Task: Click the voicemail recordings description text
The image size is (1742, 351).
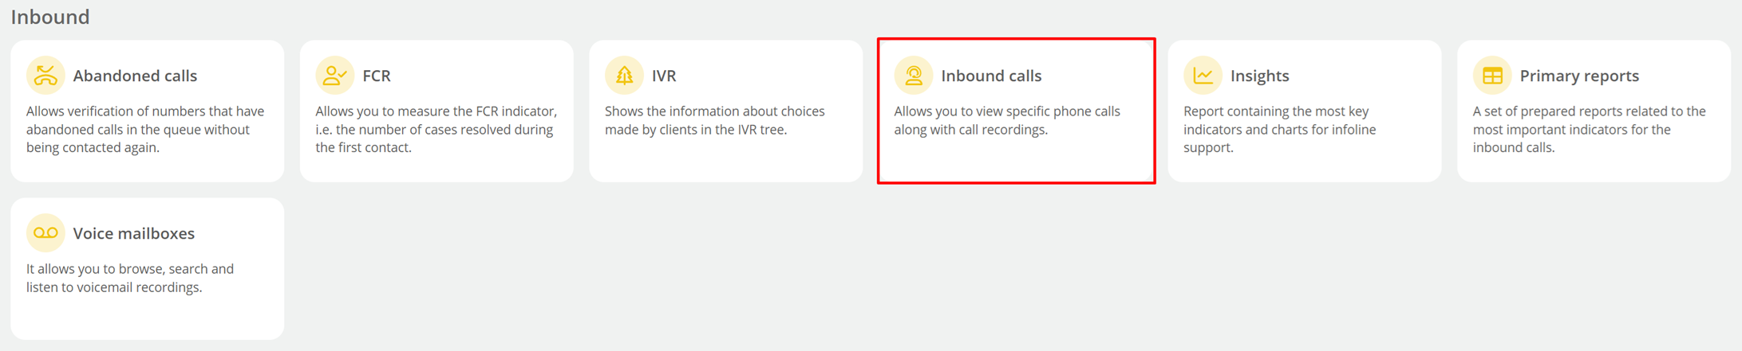Action: tap(130, 278)
